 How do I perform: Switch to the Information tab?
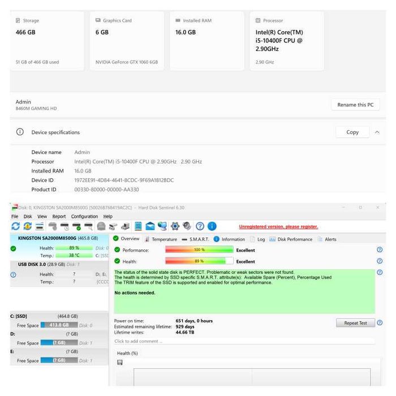pyautogui.click(x=229, y=239)
